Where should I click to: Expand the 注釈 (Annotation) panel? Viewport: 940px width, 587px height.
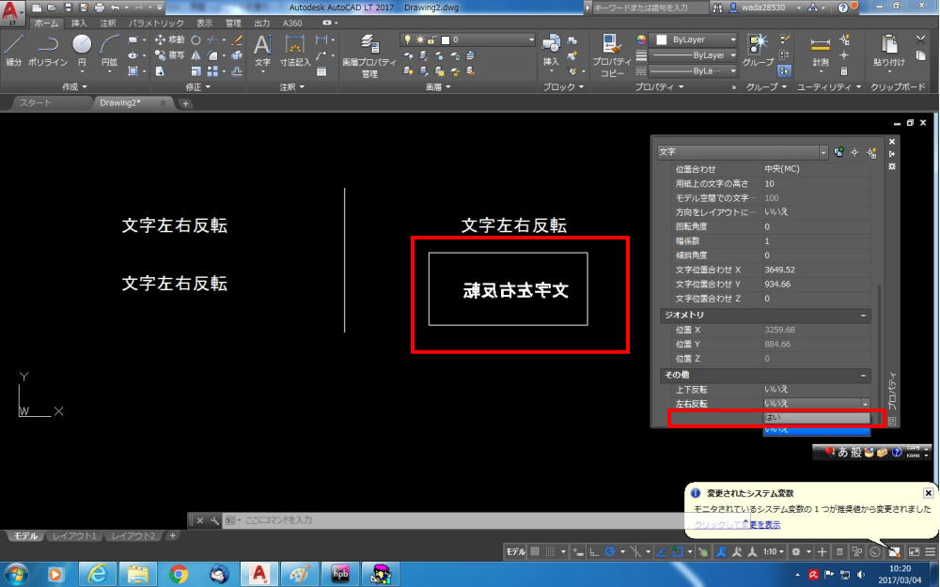292,86
